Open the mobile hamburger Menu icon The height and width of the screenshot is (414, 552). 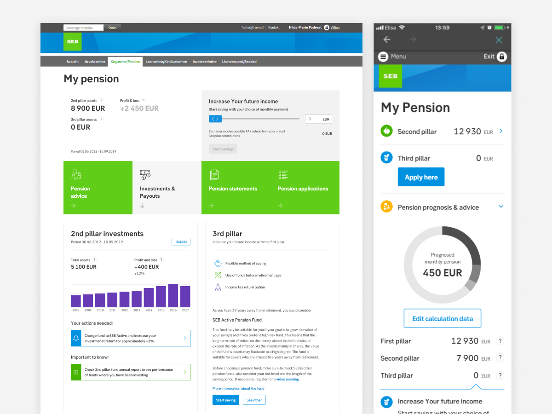[383, 57]
